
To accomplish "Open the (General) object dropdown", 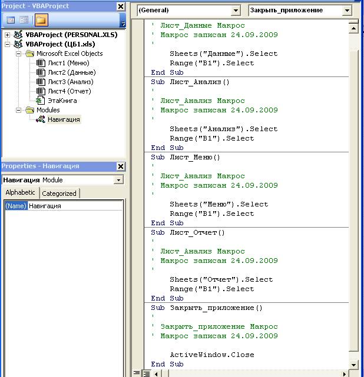I will (x=236, y=11).
